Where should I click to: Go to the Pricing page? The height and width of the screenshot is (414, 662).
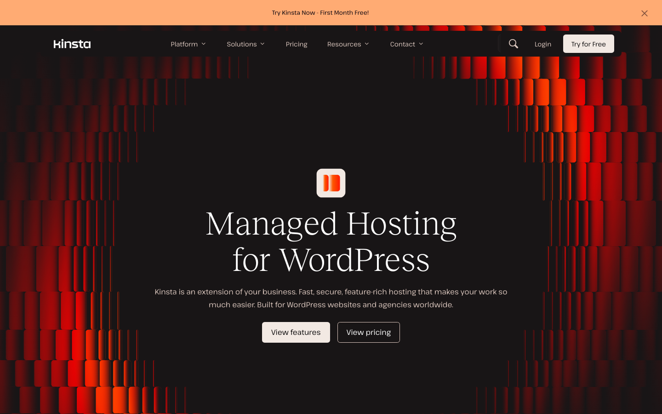[297, 44]
